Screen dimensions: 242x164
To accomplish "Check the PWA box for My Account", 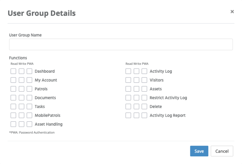I will tap(30, 80).
